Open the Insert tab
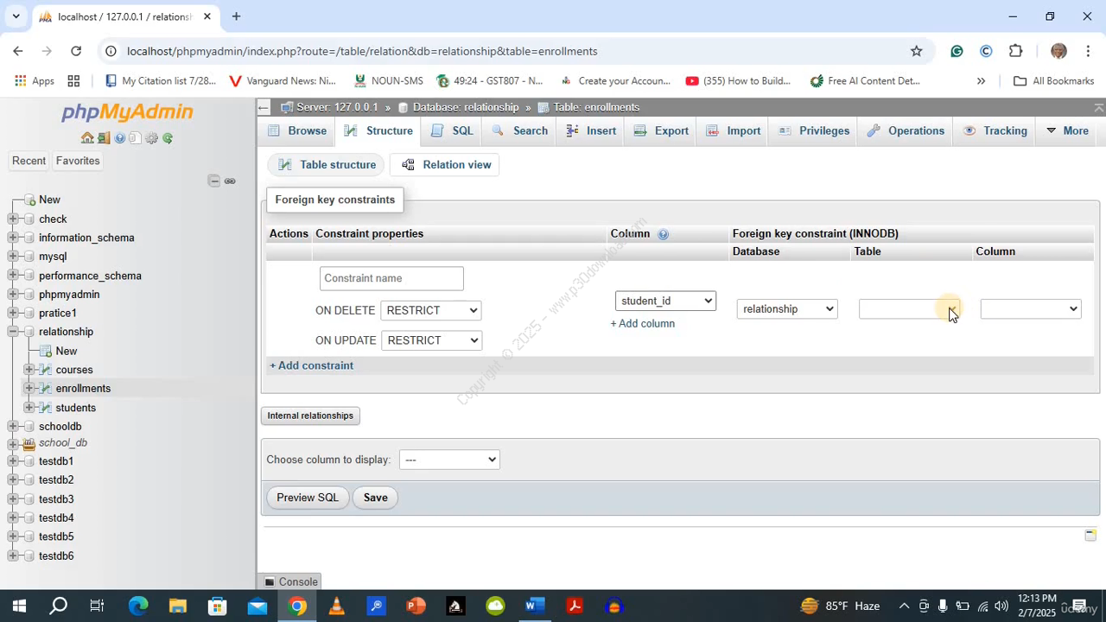 [x=591, y=130]
